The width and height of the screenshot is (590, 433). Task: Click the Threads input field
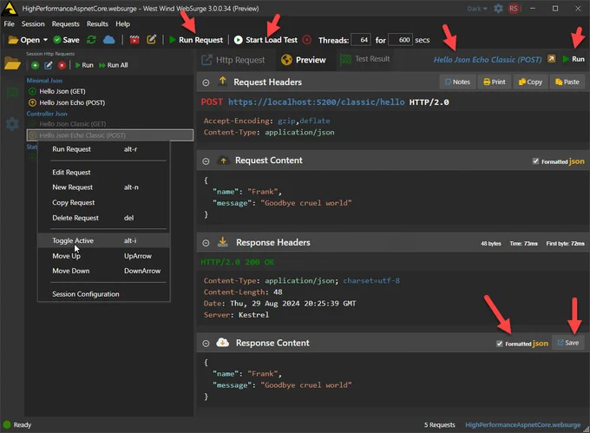[361, 40]
